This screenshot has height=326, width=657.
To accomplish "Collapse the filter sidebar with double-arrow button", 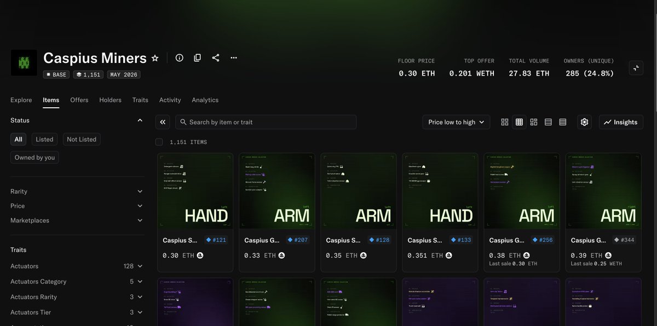I will 163,122.
